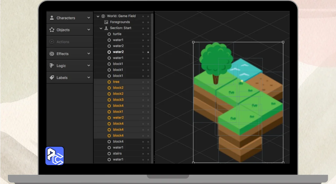Select the block3 item in the outline
336x184 pixels.
[118, 100]
